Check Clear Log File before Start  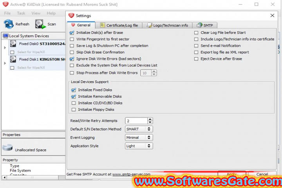click(x=196, y=33)
